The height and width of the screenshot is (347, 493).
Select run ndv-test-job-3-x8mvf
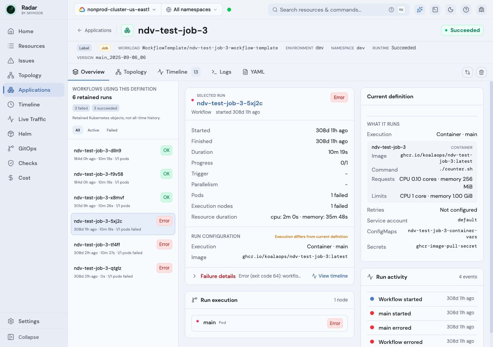pyautogui.click(x=123, y=201)
